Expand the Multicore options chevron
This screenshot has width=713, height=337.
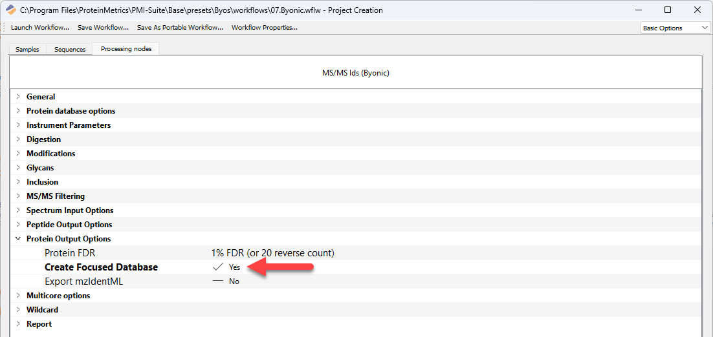(x=17, y=295)
